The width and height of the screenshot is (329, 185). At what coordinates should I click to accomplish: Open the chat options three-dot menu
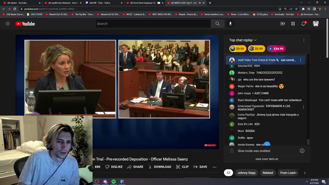304,40
